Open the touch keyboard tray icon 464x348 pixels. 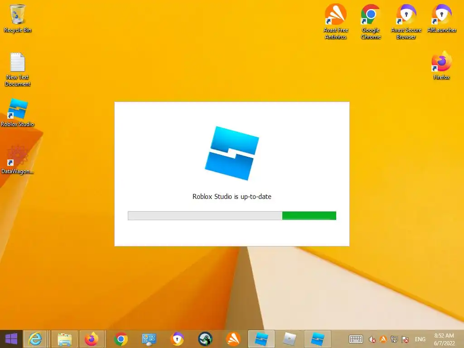click(356, 339)
